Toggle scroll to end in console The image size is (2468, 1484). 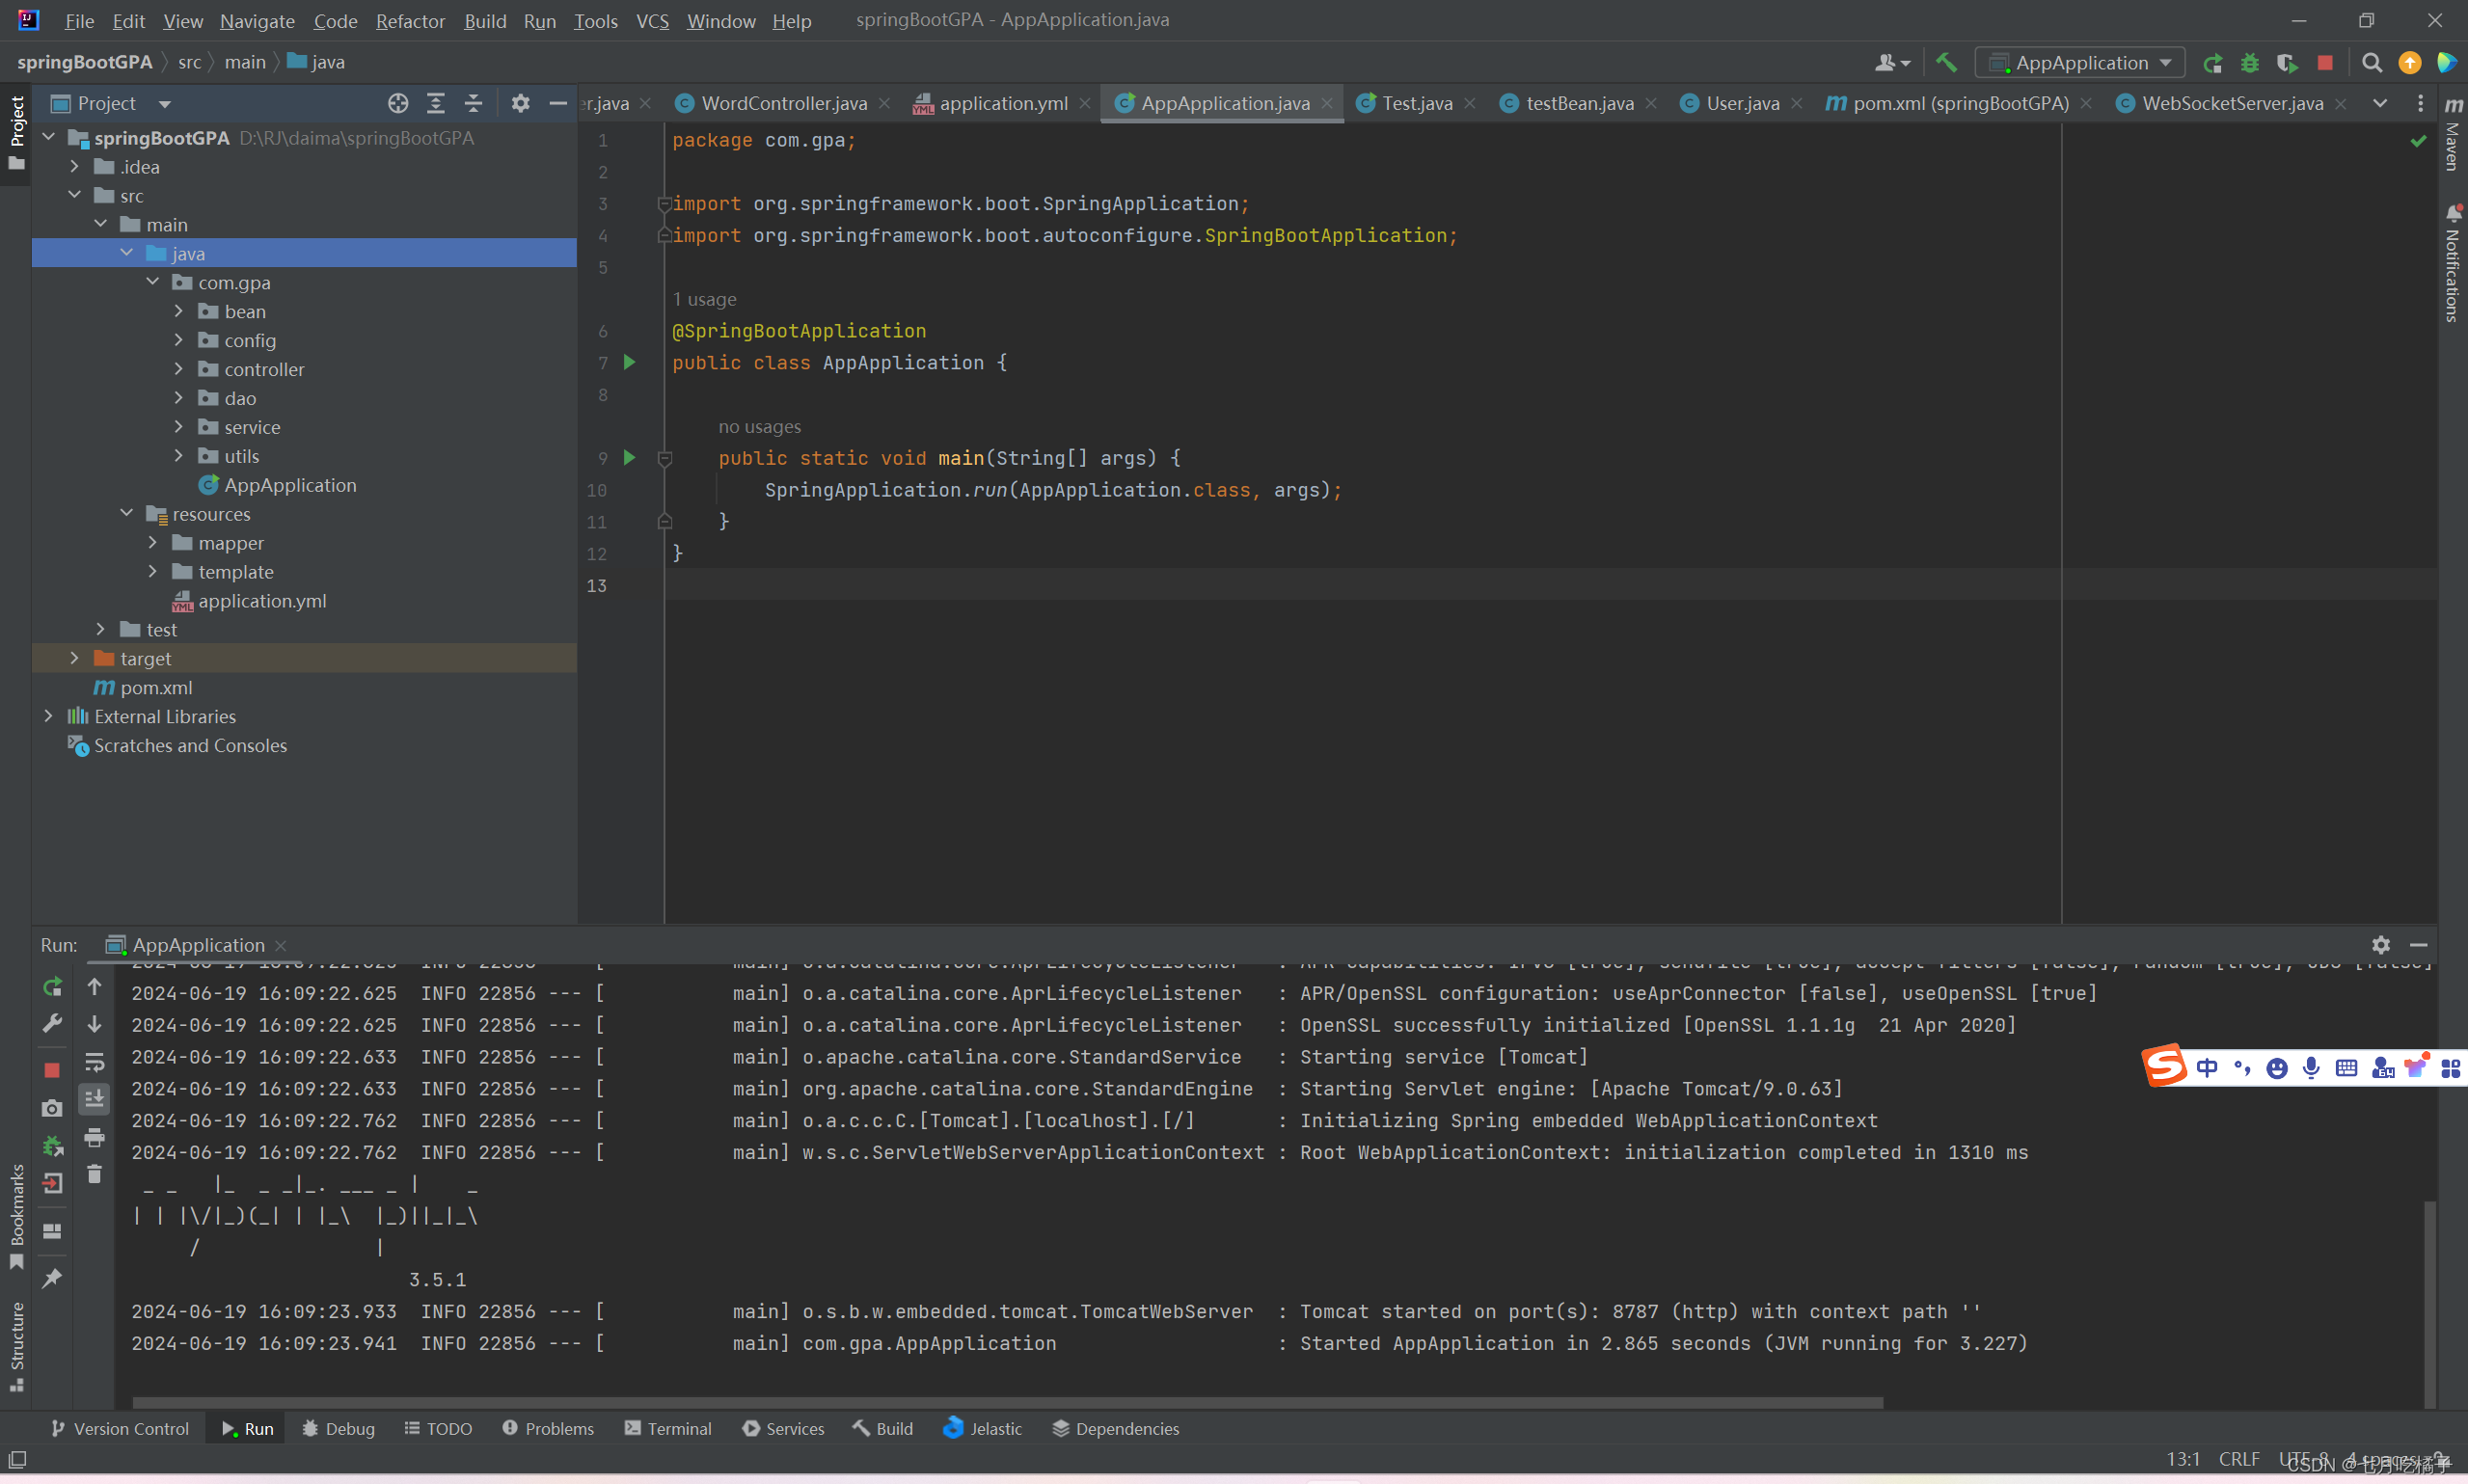click(94, 1098)
